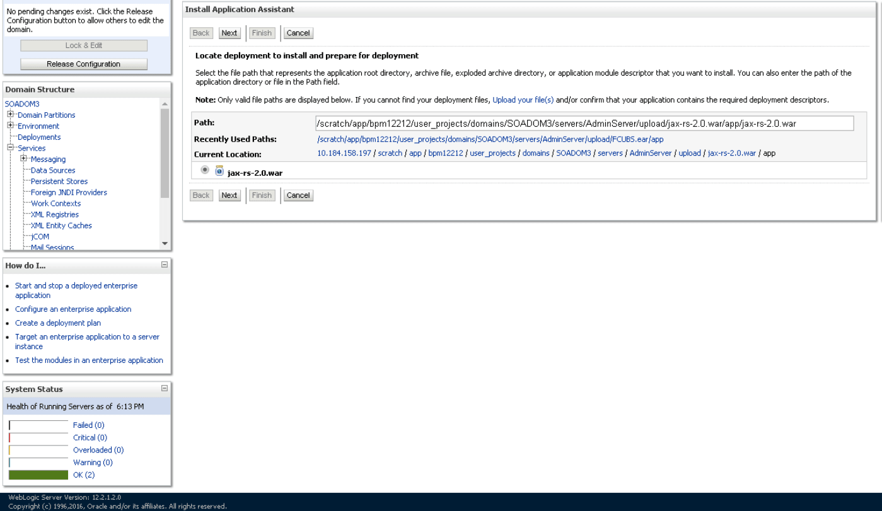Click Deployments in the domain tree
The height and width of the screenshot is (511, 882).
point(39,137)
